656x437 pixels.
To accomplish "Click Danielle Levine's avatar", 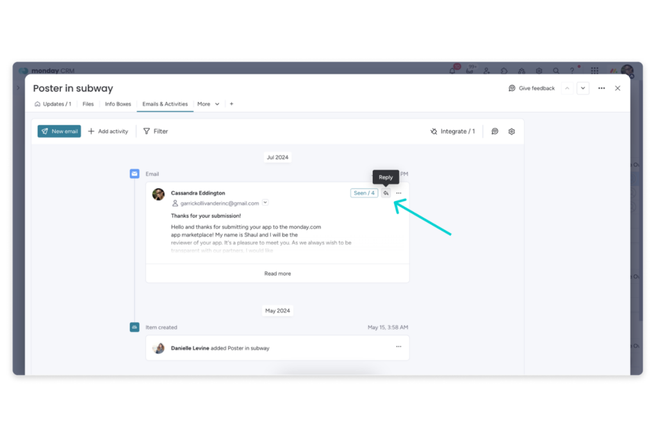I will [x=159, y=348].
